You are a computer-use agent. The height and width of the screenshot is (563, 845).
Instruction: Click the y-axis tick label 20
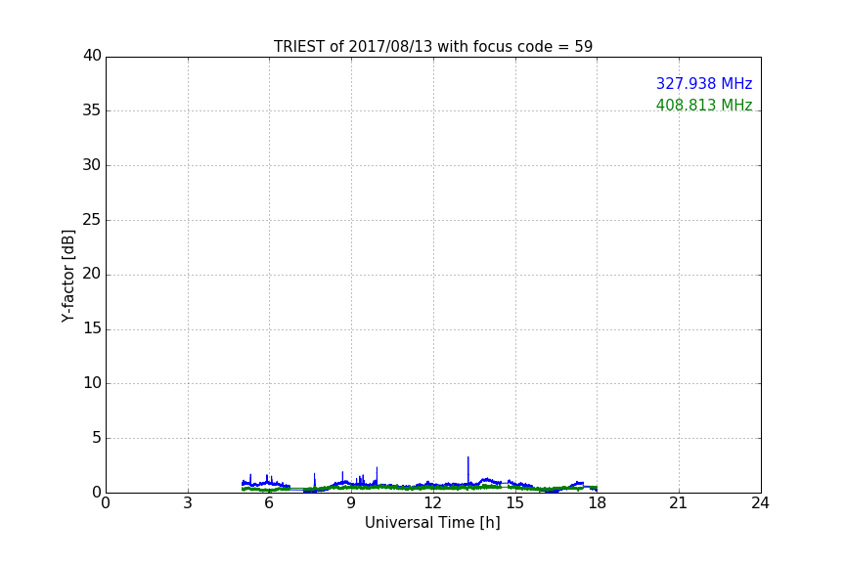coord(92,275)
